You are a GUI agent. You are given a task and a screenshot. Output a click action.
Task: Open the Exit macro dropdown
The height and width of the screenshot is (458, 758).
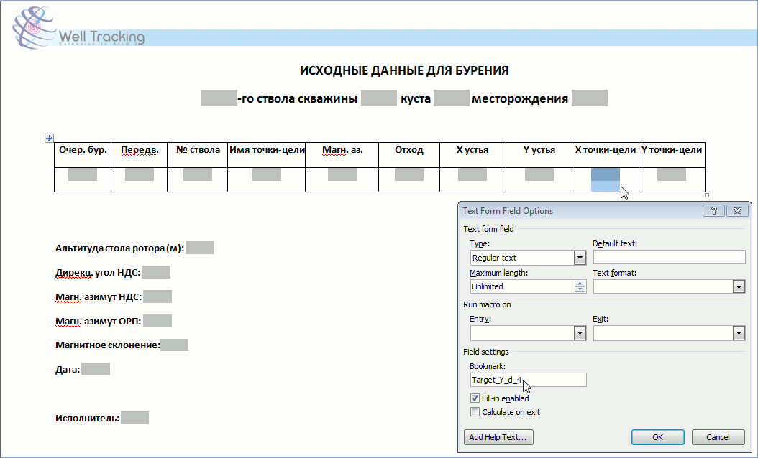739,333
